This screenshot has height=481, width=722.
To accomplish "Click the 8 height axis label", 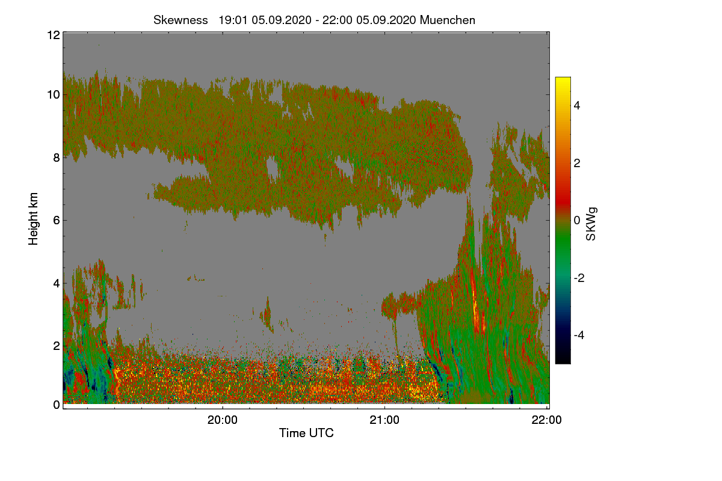I will coord(57,158).
